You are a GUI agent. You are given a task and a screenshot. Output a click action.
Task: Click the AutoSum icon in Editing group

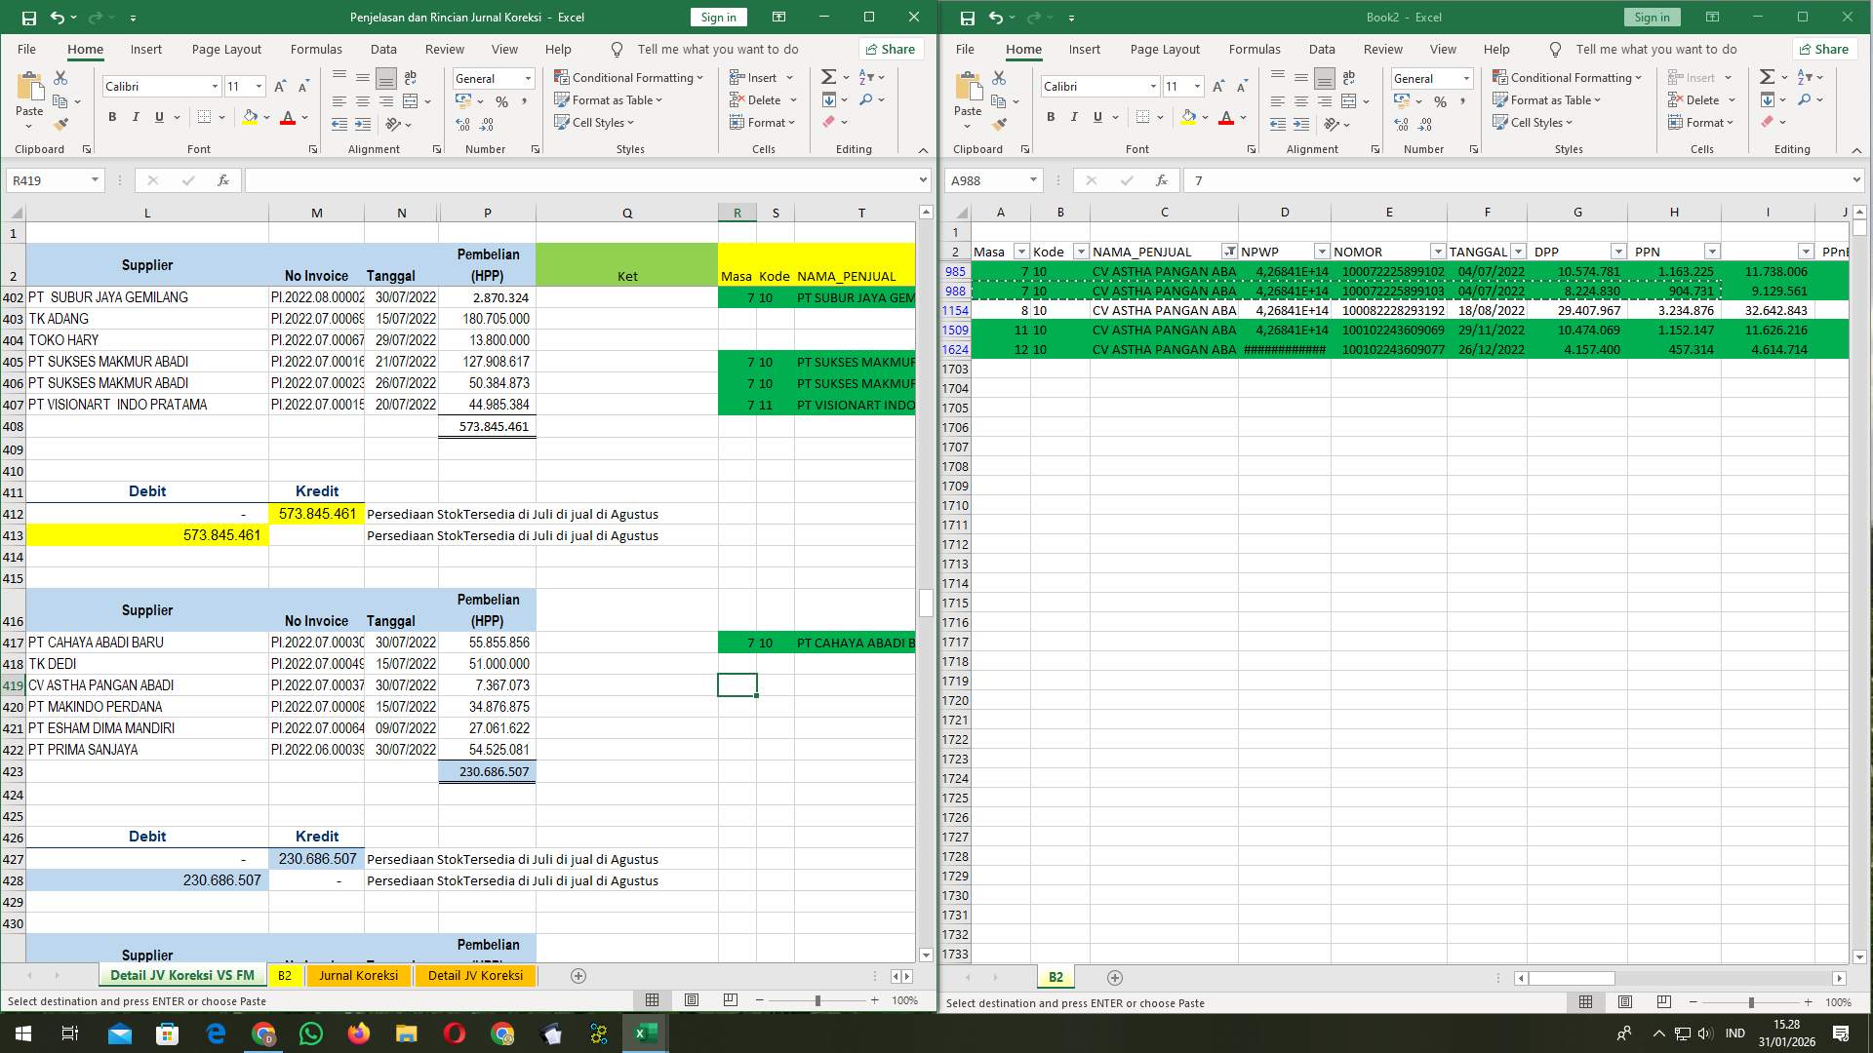pyautogui.click(x=827, y=75)
